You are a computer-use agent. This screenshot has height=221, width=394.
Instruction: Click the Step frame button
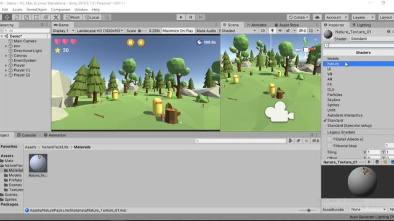[x=200, y=17]
